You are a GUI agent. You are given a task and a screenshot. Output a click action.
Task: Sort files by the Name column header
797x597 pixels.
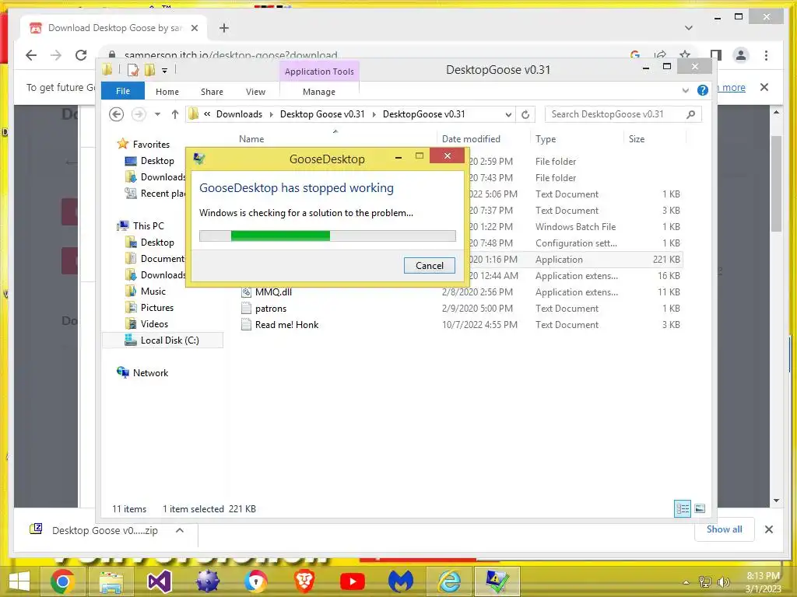[x=251, y=139]
